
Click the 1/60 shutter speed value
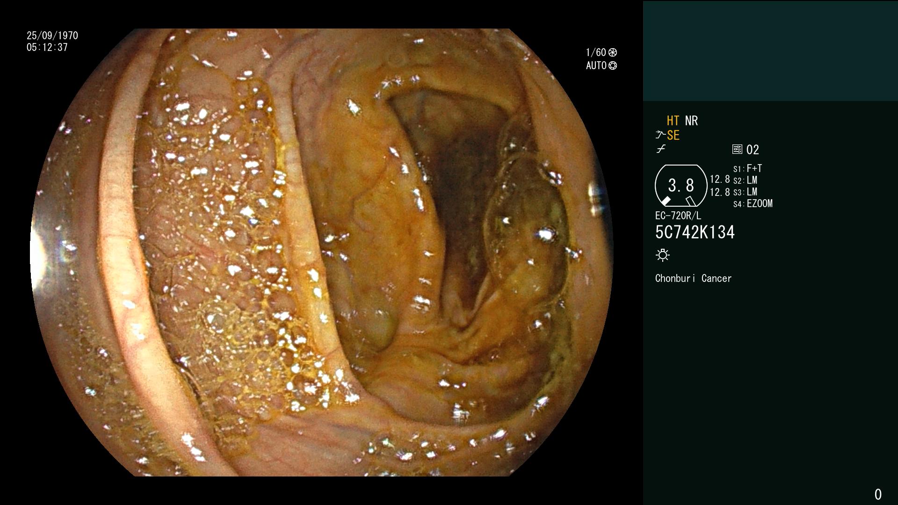pos(596,52)
